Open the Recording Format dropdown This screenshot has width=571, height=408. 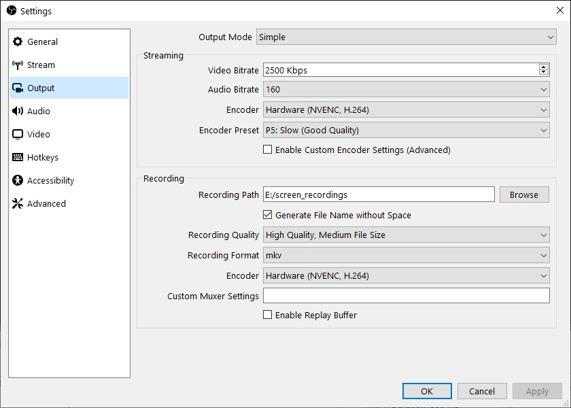tap(406, 256)
